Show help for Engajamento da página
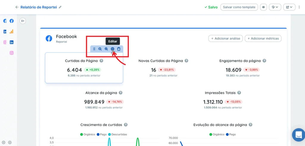The image size is (305, 146). pyautogui.click(x=264, y=61)
